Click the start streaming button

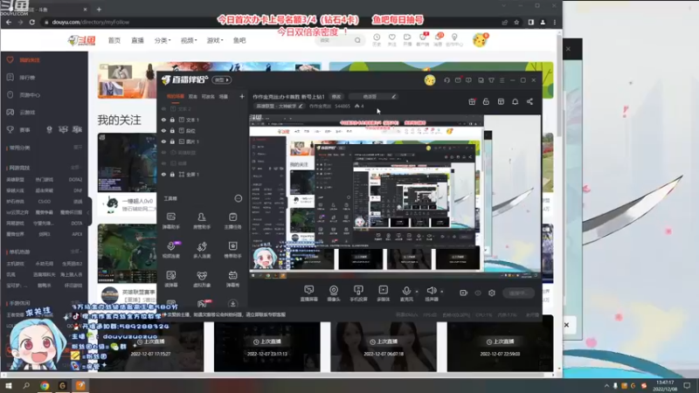tap(518, 293)
